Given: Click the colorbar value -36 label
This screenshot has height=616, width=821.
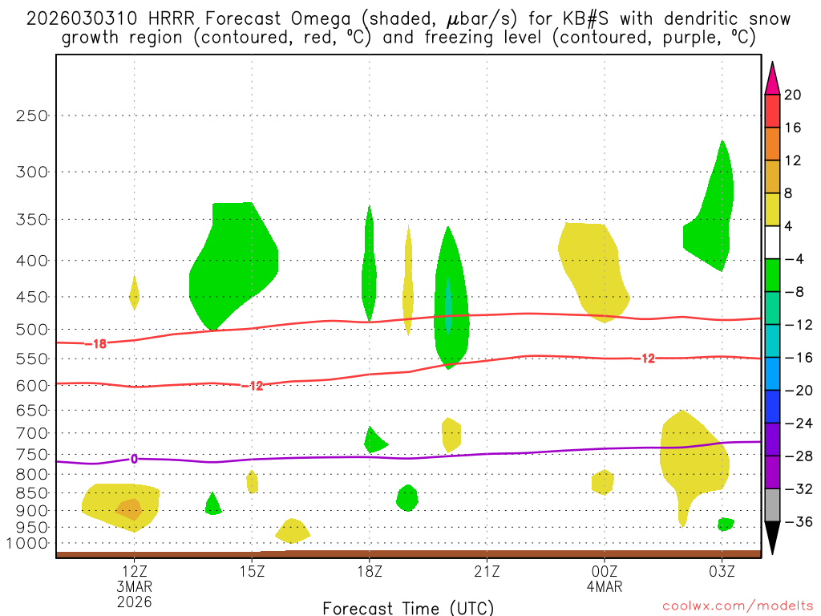Looking at the screenshot, I should [x=799, y=521].
